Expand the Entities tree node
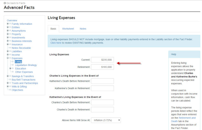The image size is (202, 130). tap(8, 27)
